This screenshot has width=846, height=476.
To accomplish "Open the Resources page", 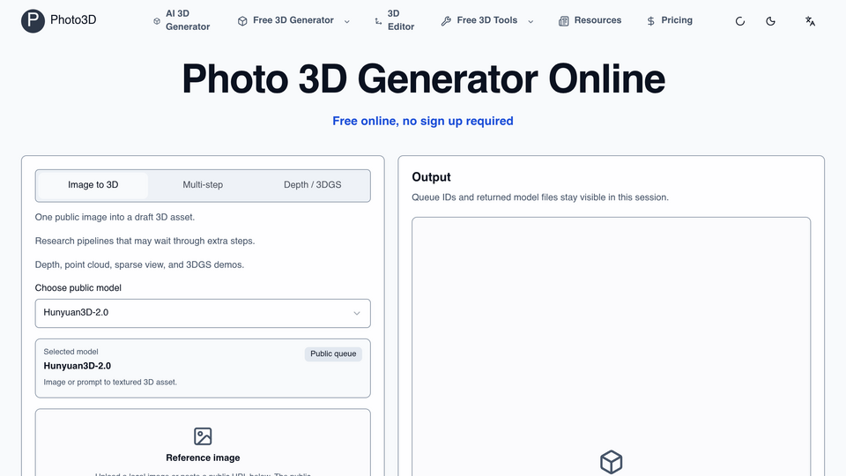I will click(x=597, y=20).
